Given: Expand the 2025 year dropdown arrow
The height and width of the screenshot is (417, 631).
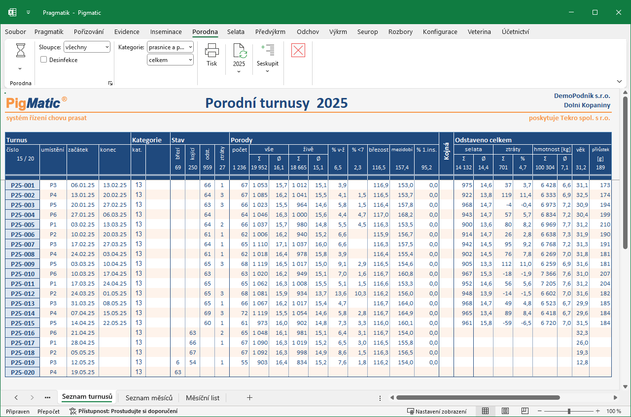Looking at the screenshot, I should point(239,71).
